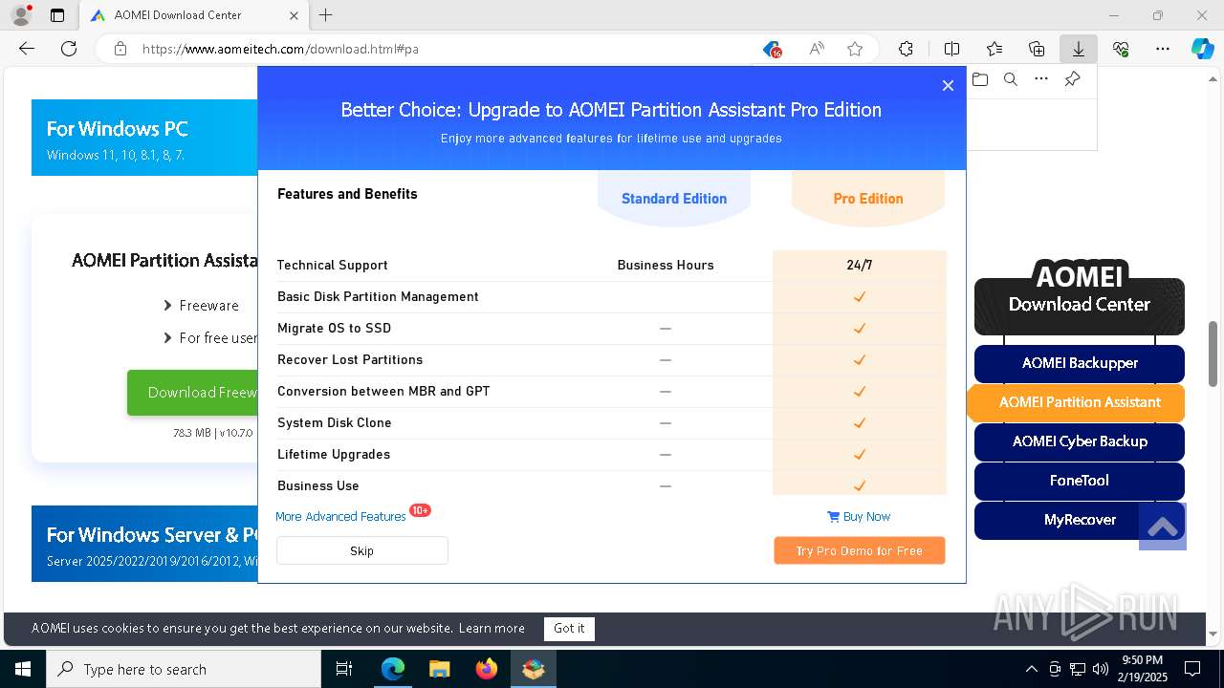Viewport: 1224px width, 688px height.
Task: Click Technical Support row label
Action: [x=333, y=265]
